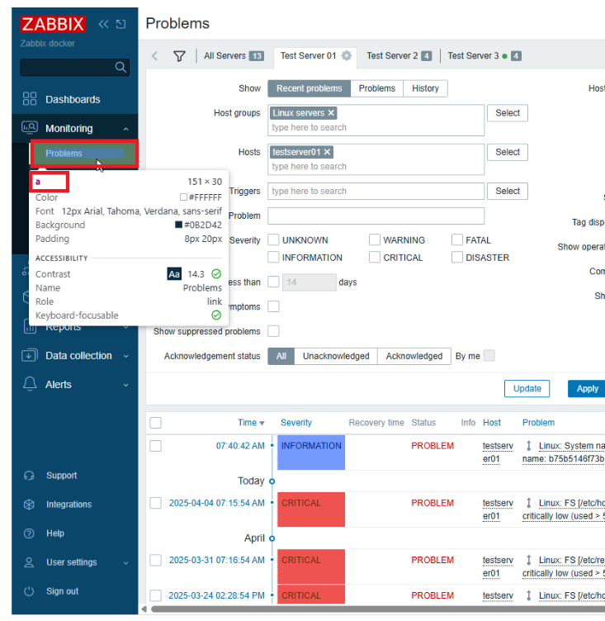
Task: Click the horizontal scrollbar at bottom
Action: [378, 609]
